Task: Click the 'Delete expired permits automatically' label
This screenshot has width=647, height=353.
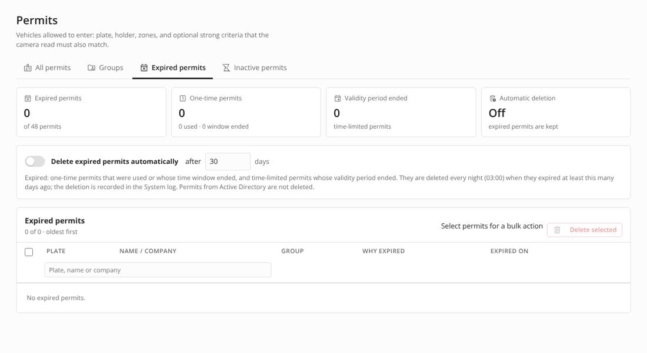Action: coord(115,162)
